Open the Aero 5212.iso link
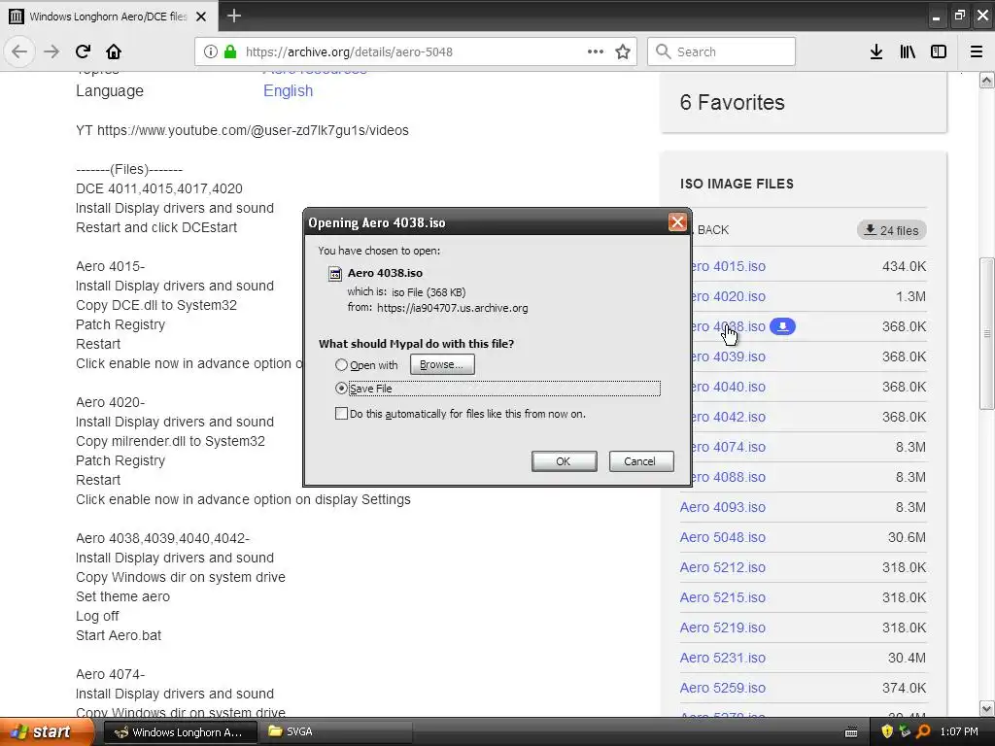The image size is (995, 746). 723,567
